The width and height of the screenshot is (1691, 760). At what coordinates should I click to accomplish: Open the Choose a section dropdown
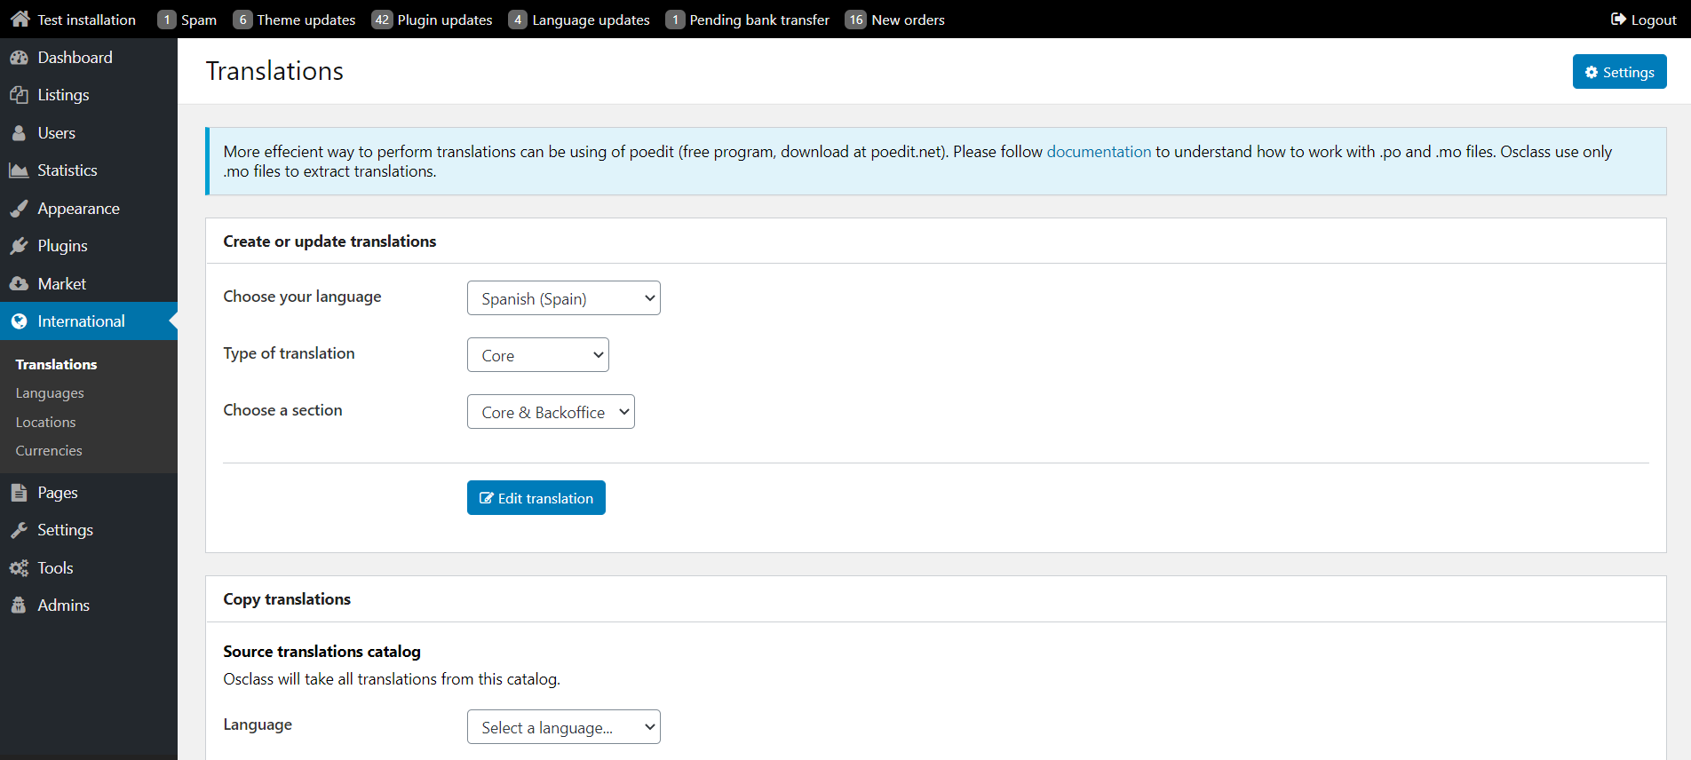coord(551,412)
